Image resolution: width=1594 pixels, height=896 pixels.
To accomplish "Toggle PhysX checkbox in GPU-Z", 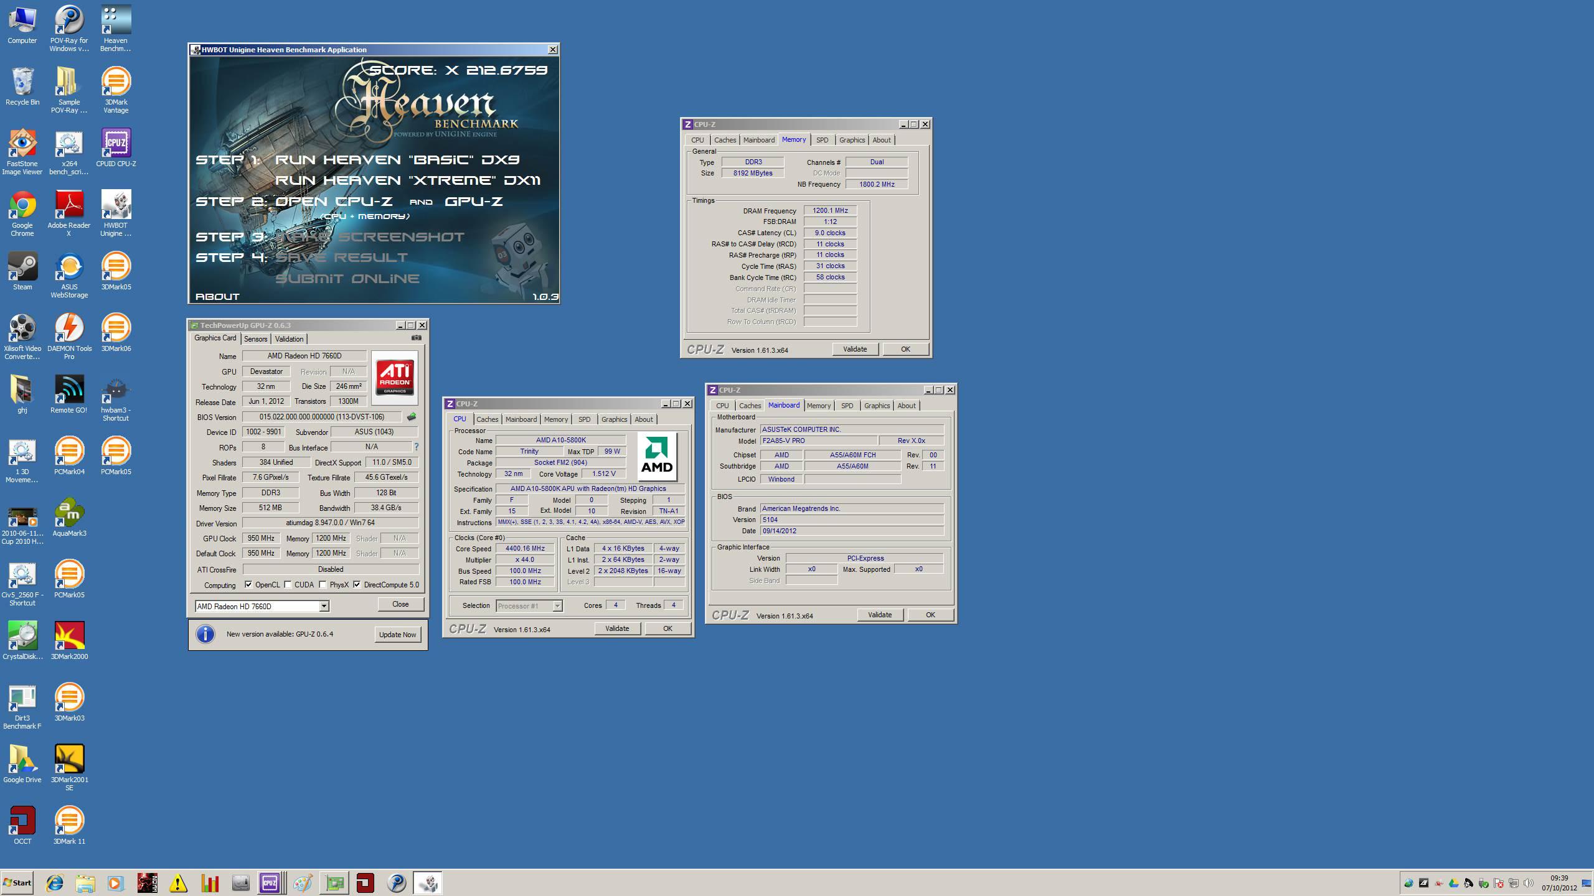I will coord(323,585).
